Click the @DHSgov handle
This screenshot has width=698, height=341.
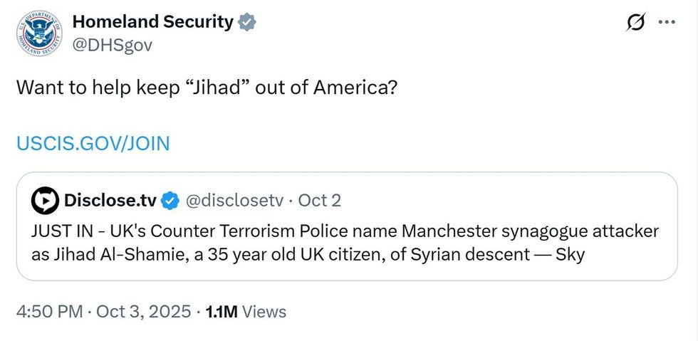pyautogui.click(x=112, y=45)
